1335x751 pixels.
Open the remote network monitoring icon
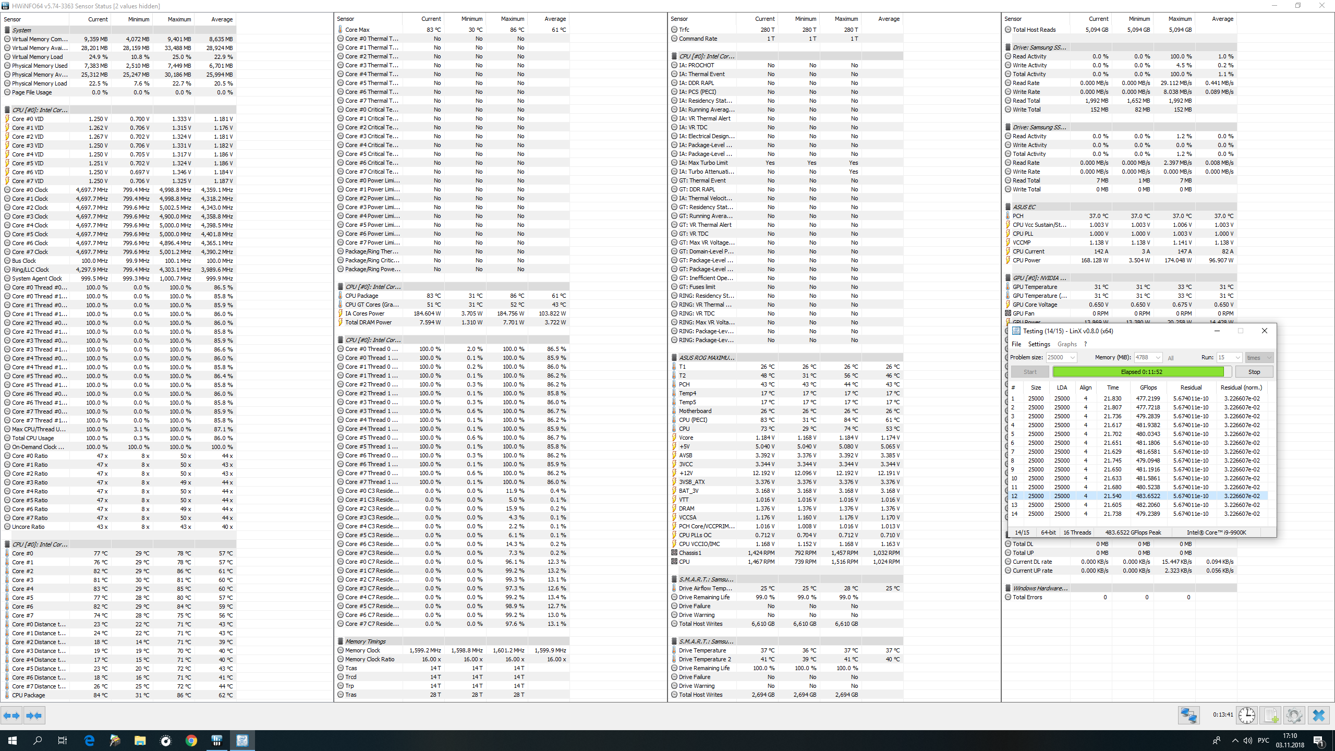(1189, 715)
